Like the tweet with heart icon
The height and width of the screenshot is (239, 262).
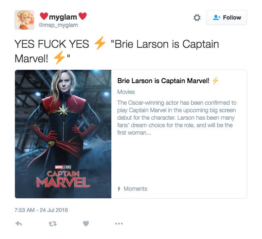pyautogui.click(x=86, y=224)
